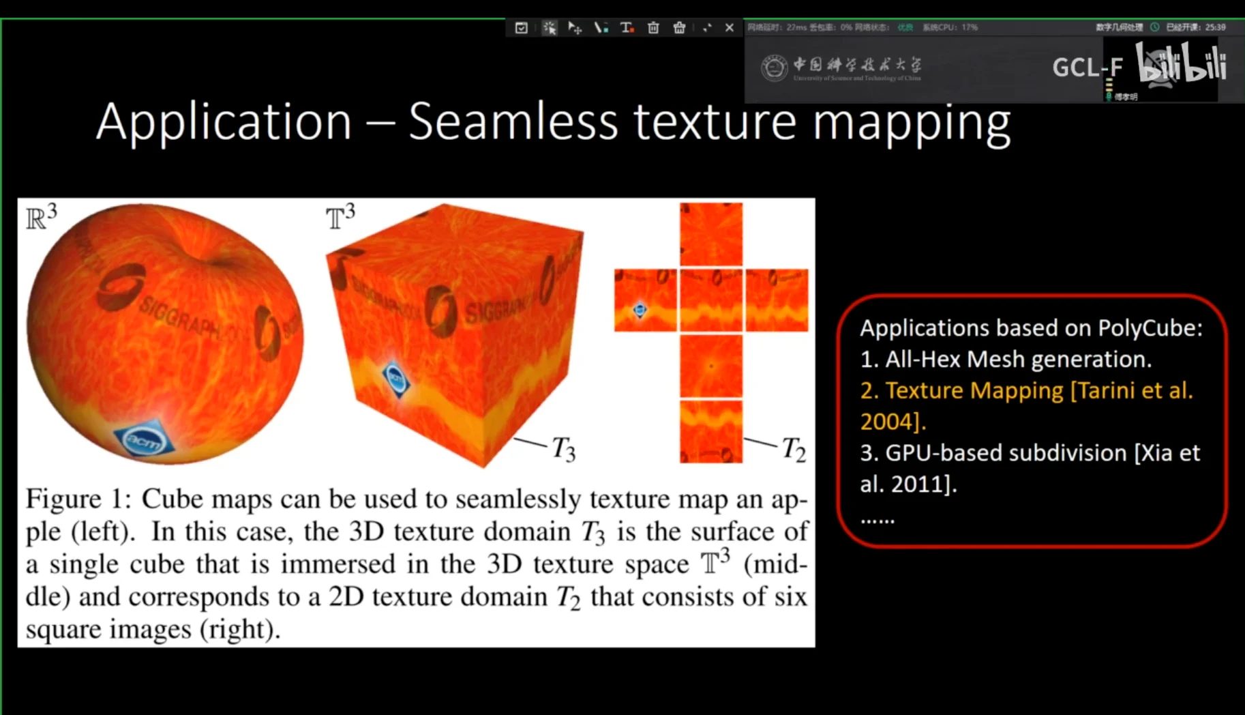Click the green network status value '优良'
This screenshot has width=1245, height=715.
pos(905,27)
